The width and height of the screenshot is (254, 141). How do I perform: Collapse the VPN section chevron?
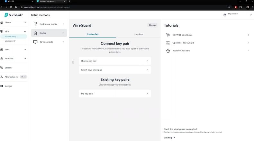click(25, 32)
